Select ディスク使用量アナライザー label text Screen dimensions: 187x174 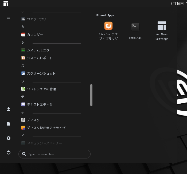48,128
